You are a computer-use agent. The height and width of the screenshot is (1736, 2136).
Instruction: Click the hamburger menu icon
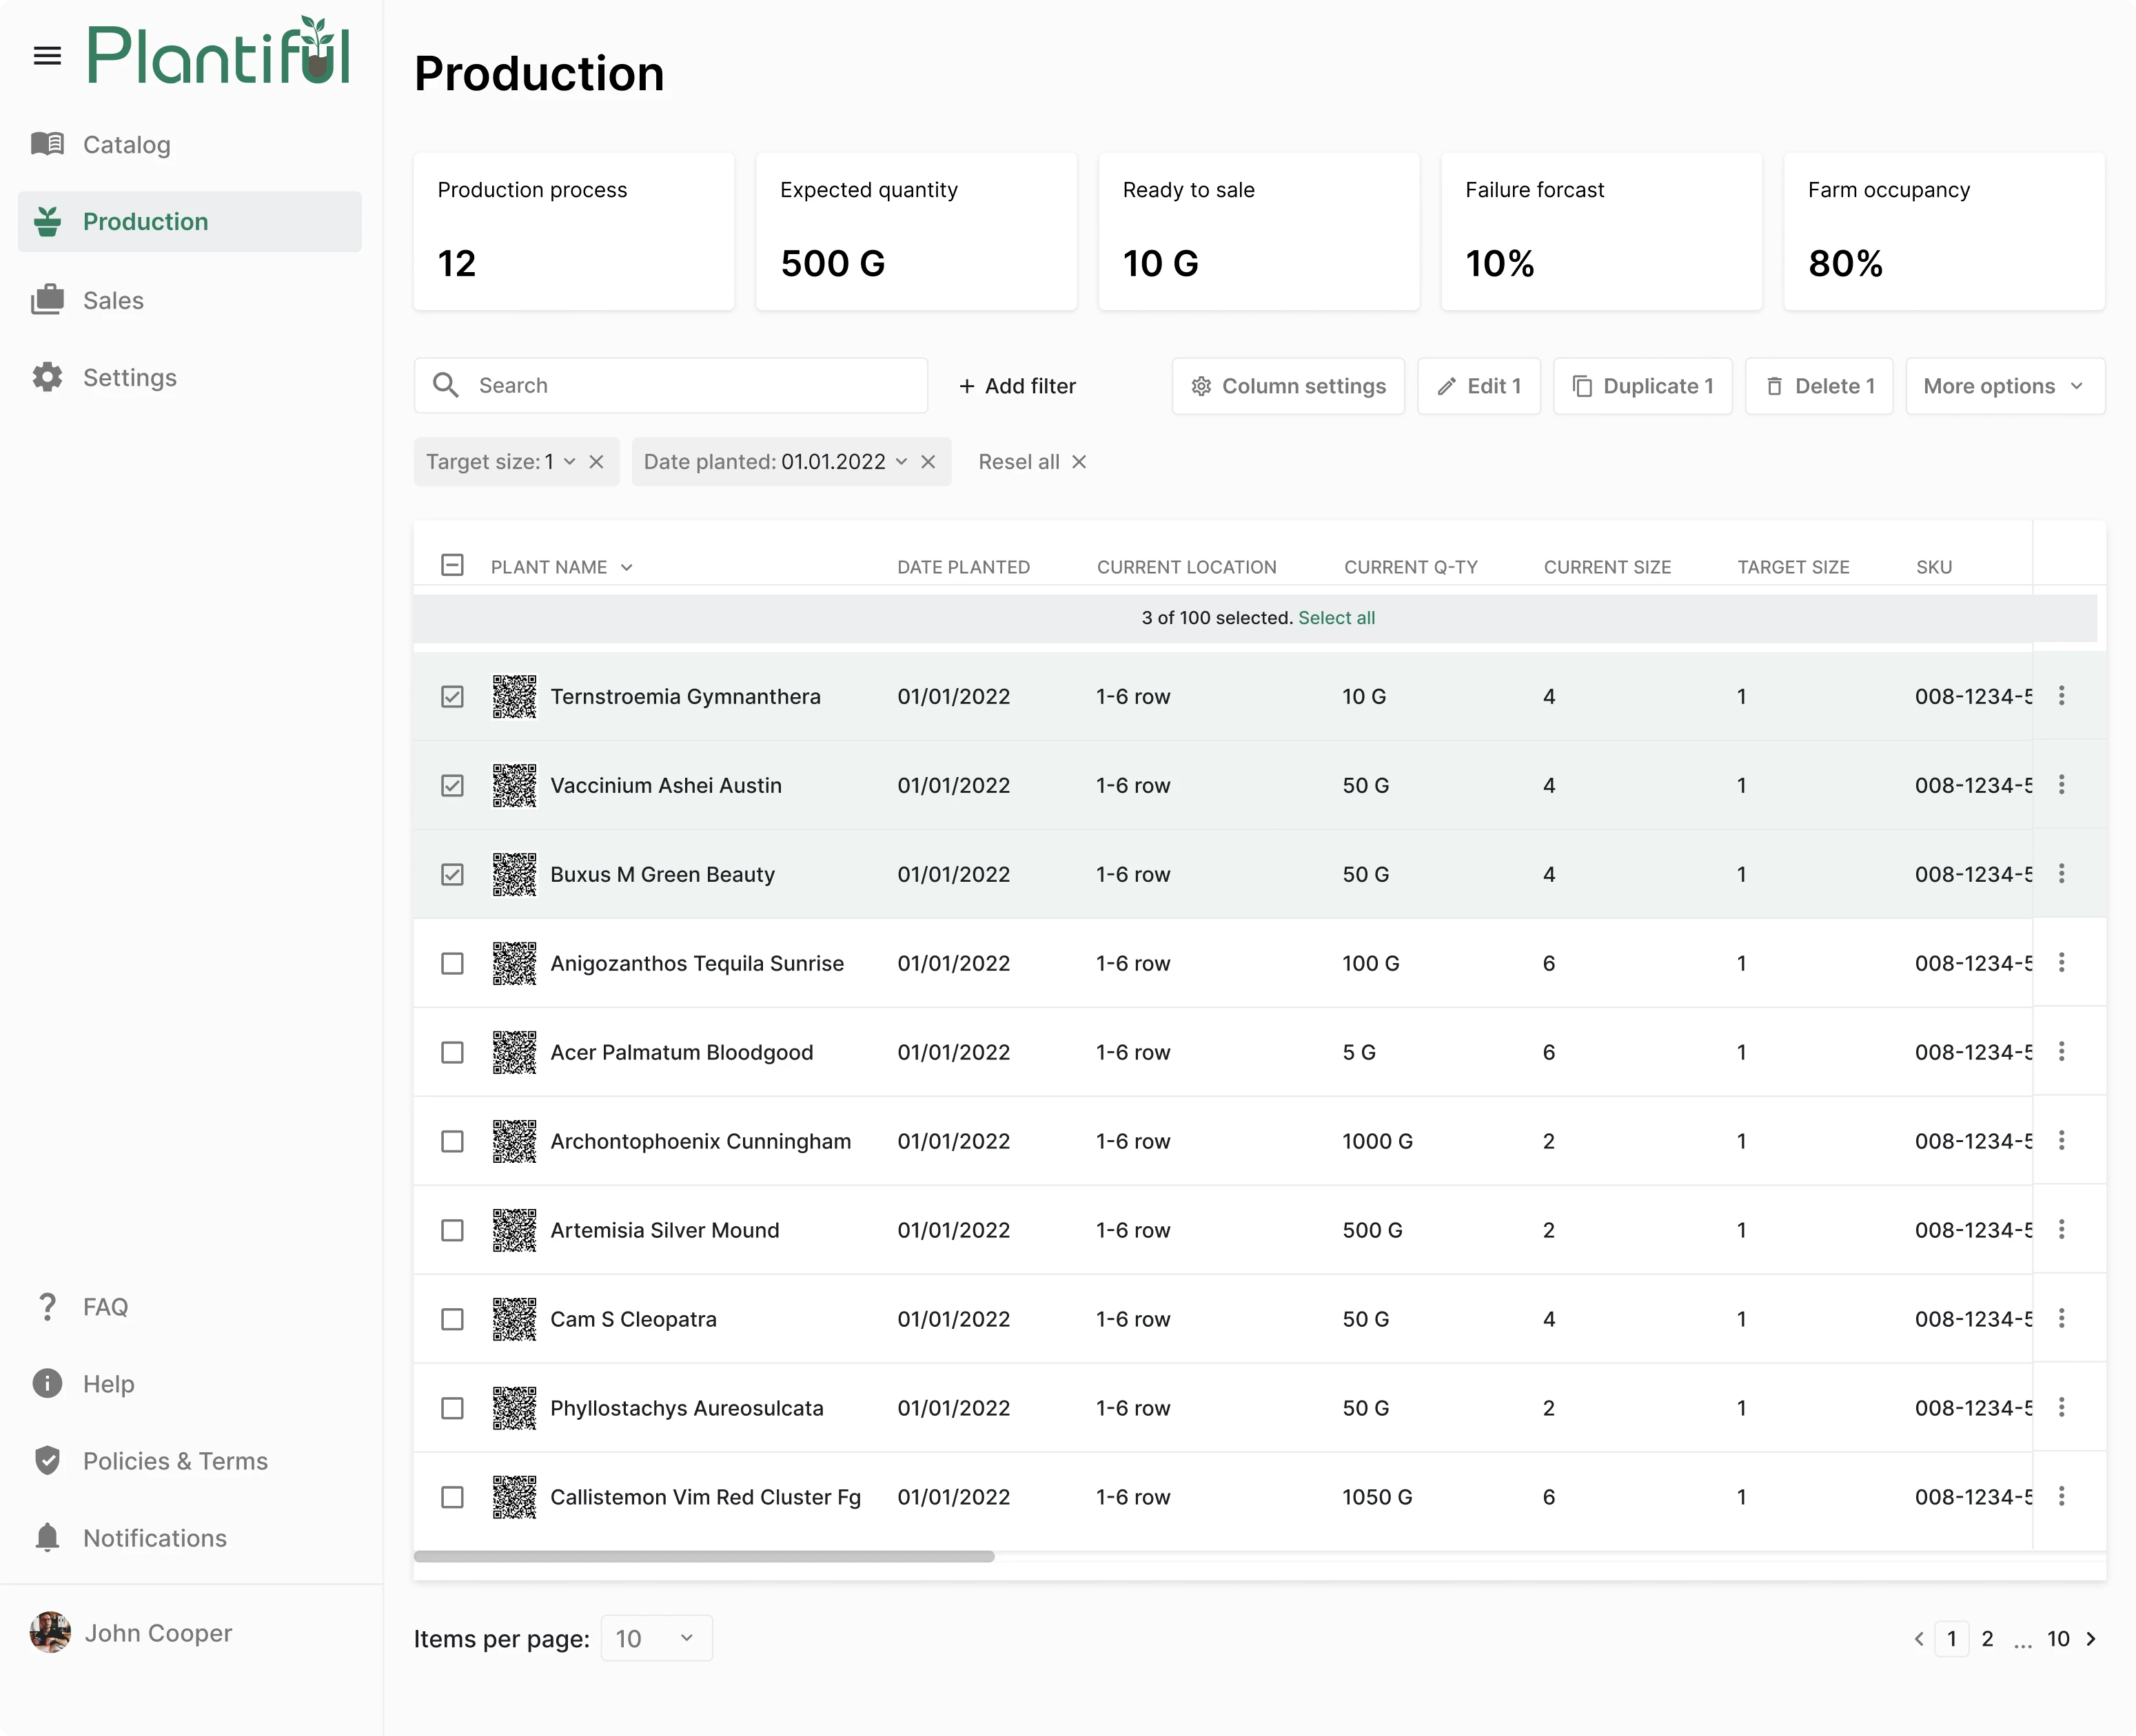tap(47, 56)
